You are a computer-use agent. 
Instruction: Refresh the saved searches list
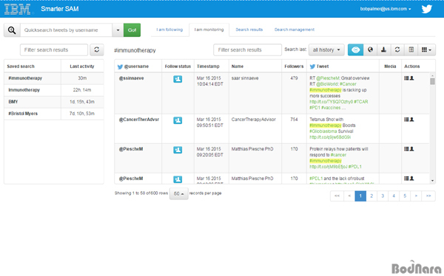click(x=96, y=49)
